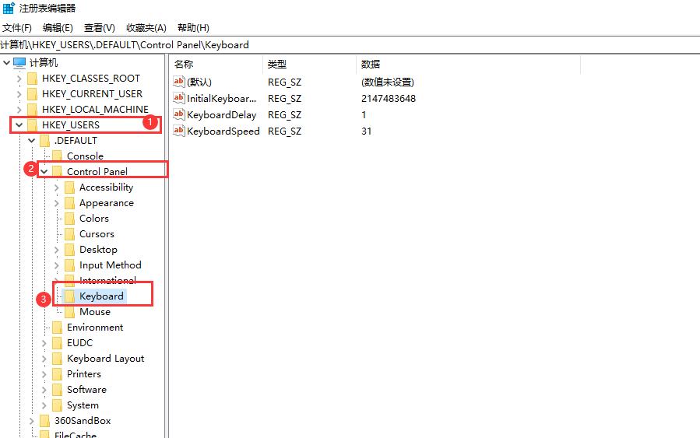Open the 编辑(E) menu
Image resolution: width=700 pixels, height=438 pixels.
58,28
